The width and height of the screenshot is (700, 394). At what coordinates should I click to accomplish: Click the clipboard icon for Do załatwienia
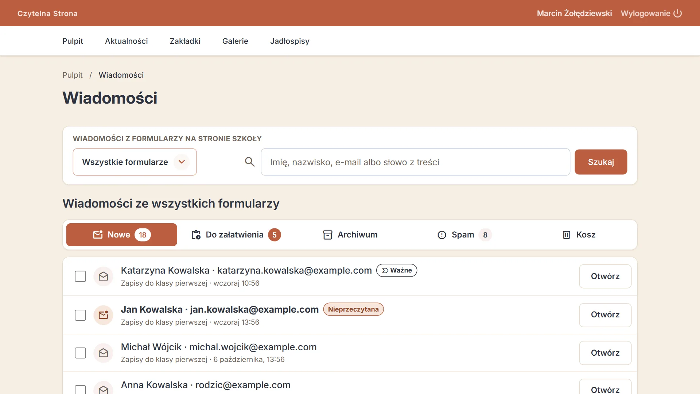(196, 235)
